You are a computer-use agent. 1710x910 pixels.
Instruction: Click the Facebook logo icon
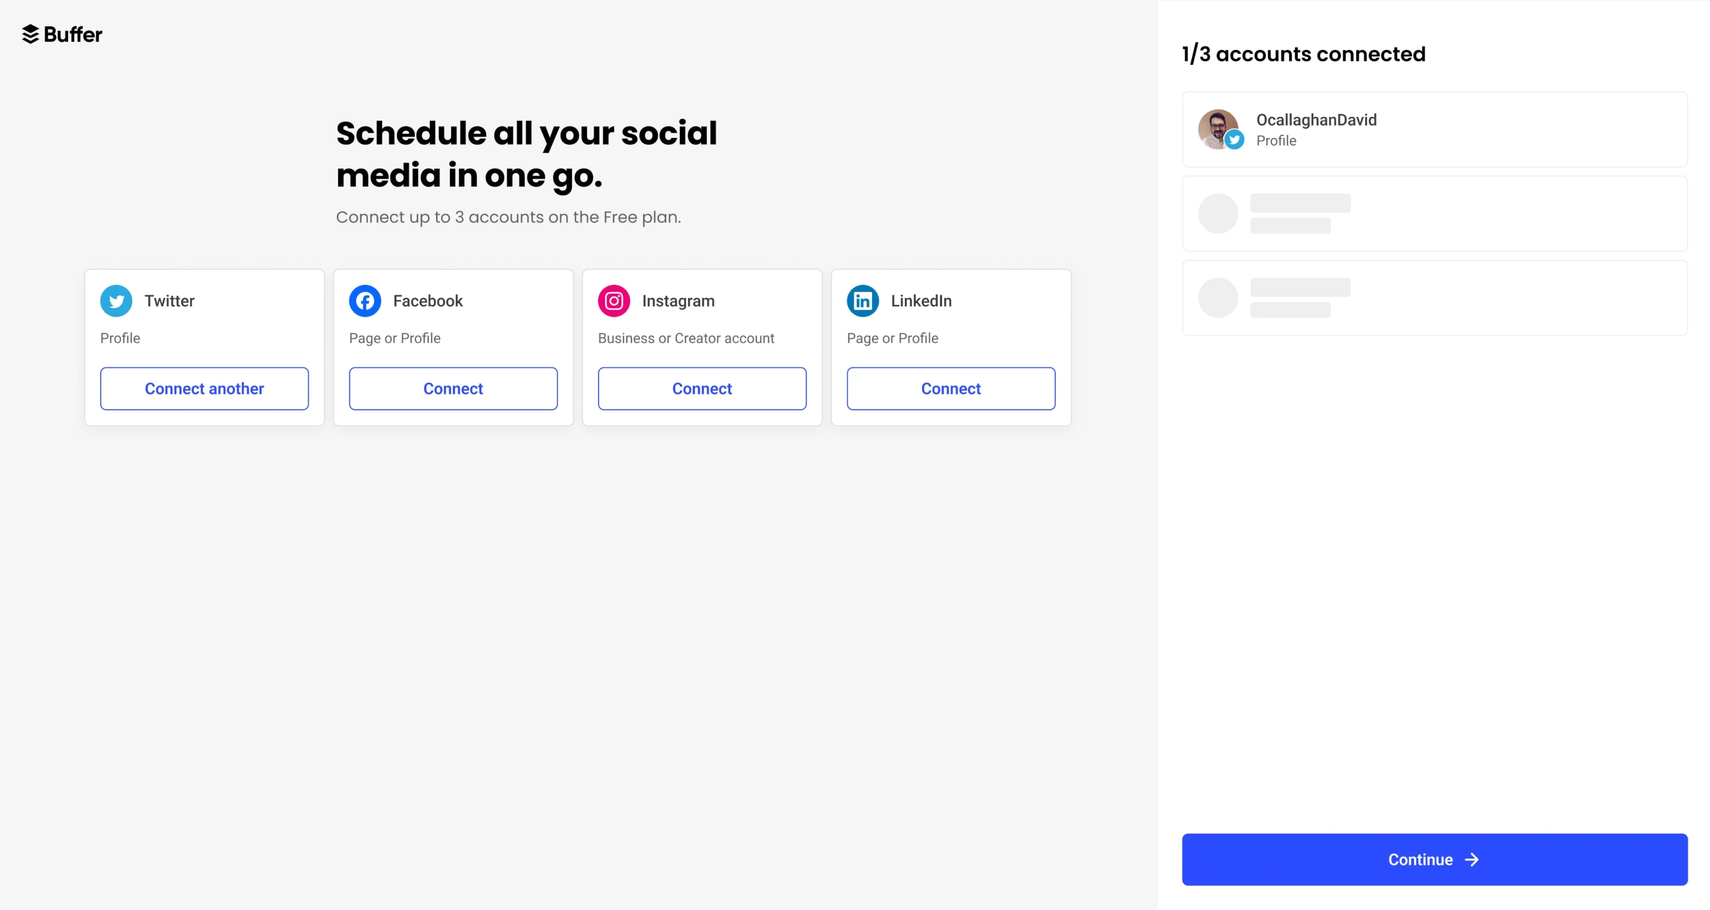point(365,301)
